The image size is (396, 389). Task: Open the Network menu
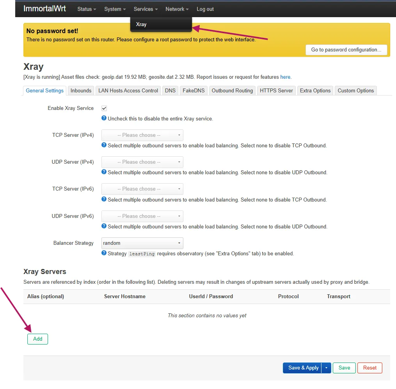177,9
